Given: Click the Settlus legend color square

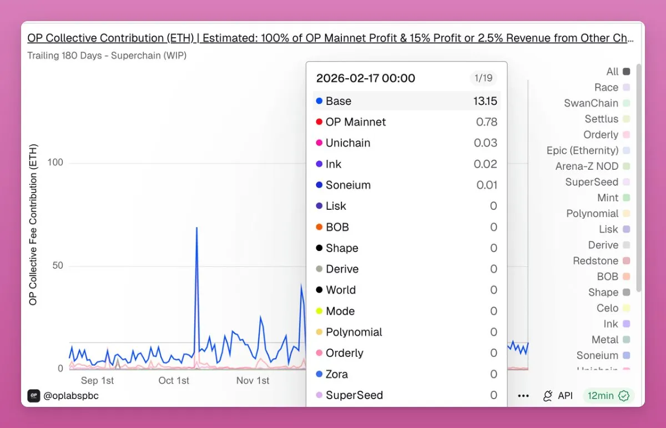Looking at the screenshot, I should (626, 119).
